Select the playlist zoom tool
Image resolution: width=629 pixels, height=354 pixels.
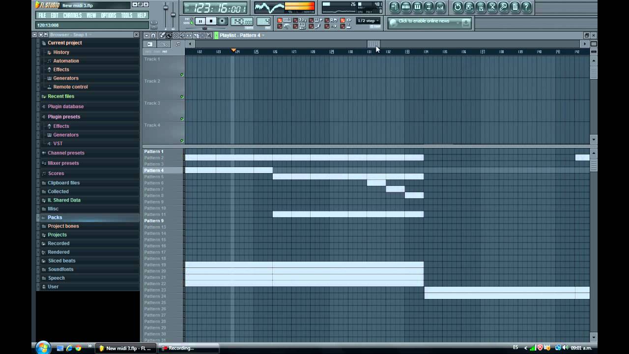click(x=209, y=35)
